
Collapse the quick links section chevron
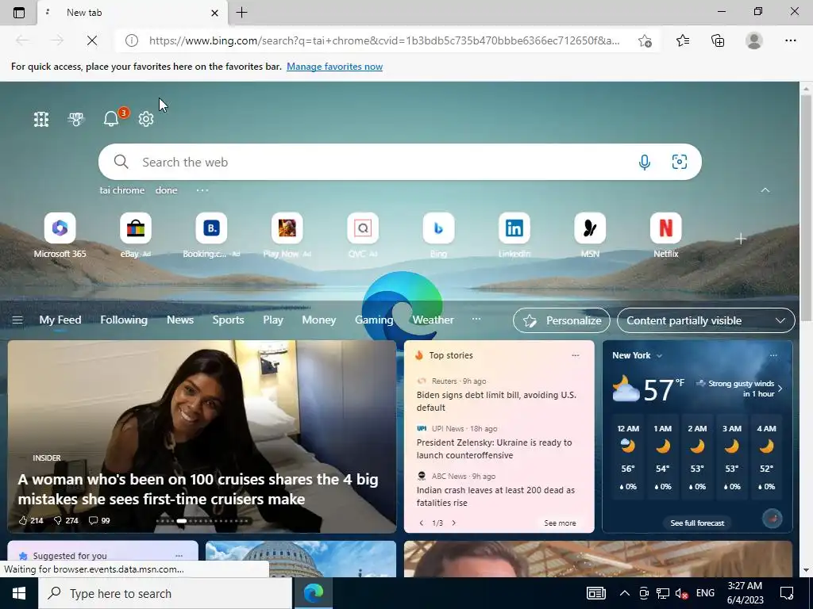pyautogui.click(x=765, y=190)
